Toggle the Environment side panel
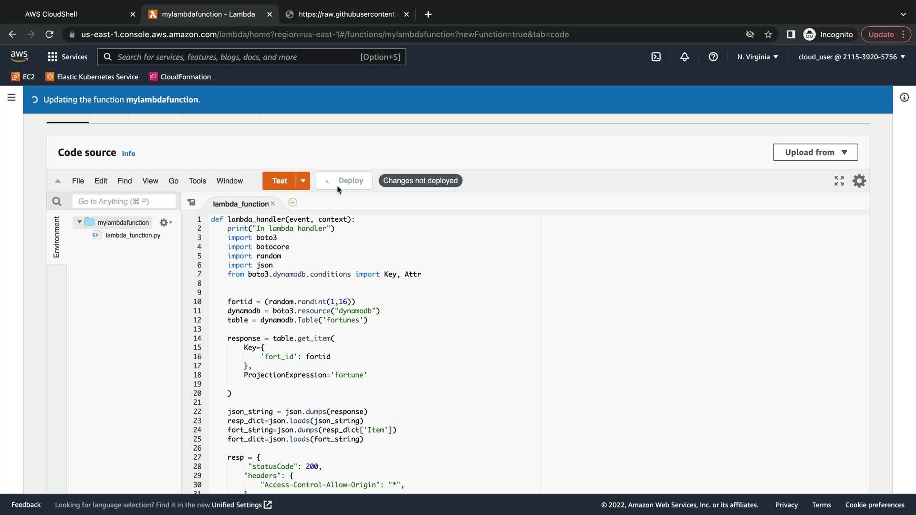Viewport: 916px width, 515px height. click(x=56, y=237)
